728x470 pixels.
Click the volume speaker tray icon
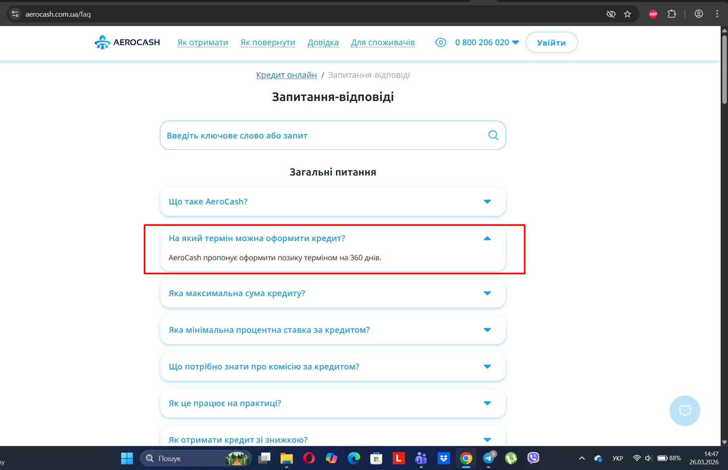coord(648,458)
